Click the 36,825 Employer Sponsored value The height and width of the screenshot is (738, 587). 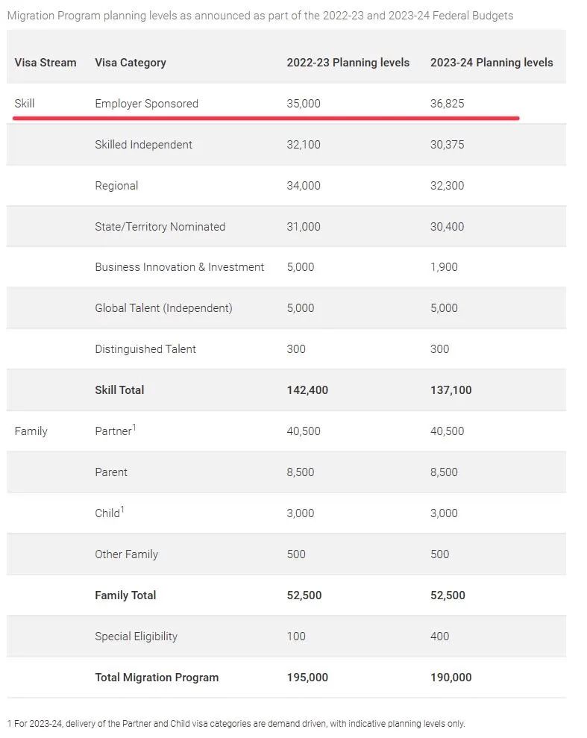coord(447,104)
